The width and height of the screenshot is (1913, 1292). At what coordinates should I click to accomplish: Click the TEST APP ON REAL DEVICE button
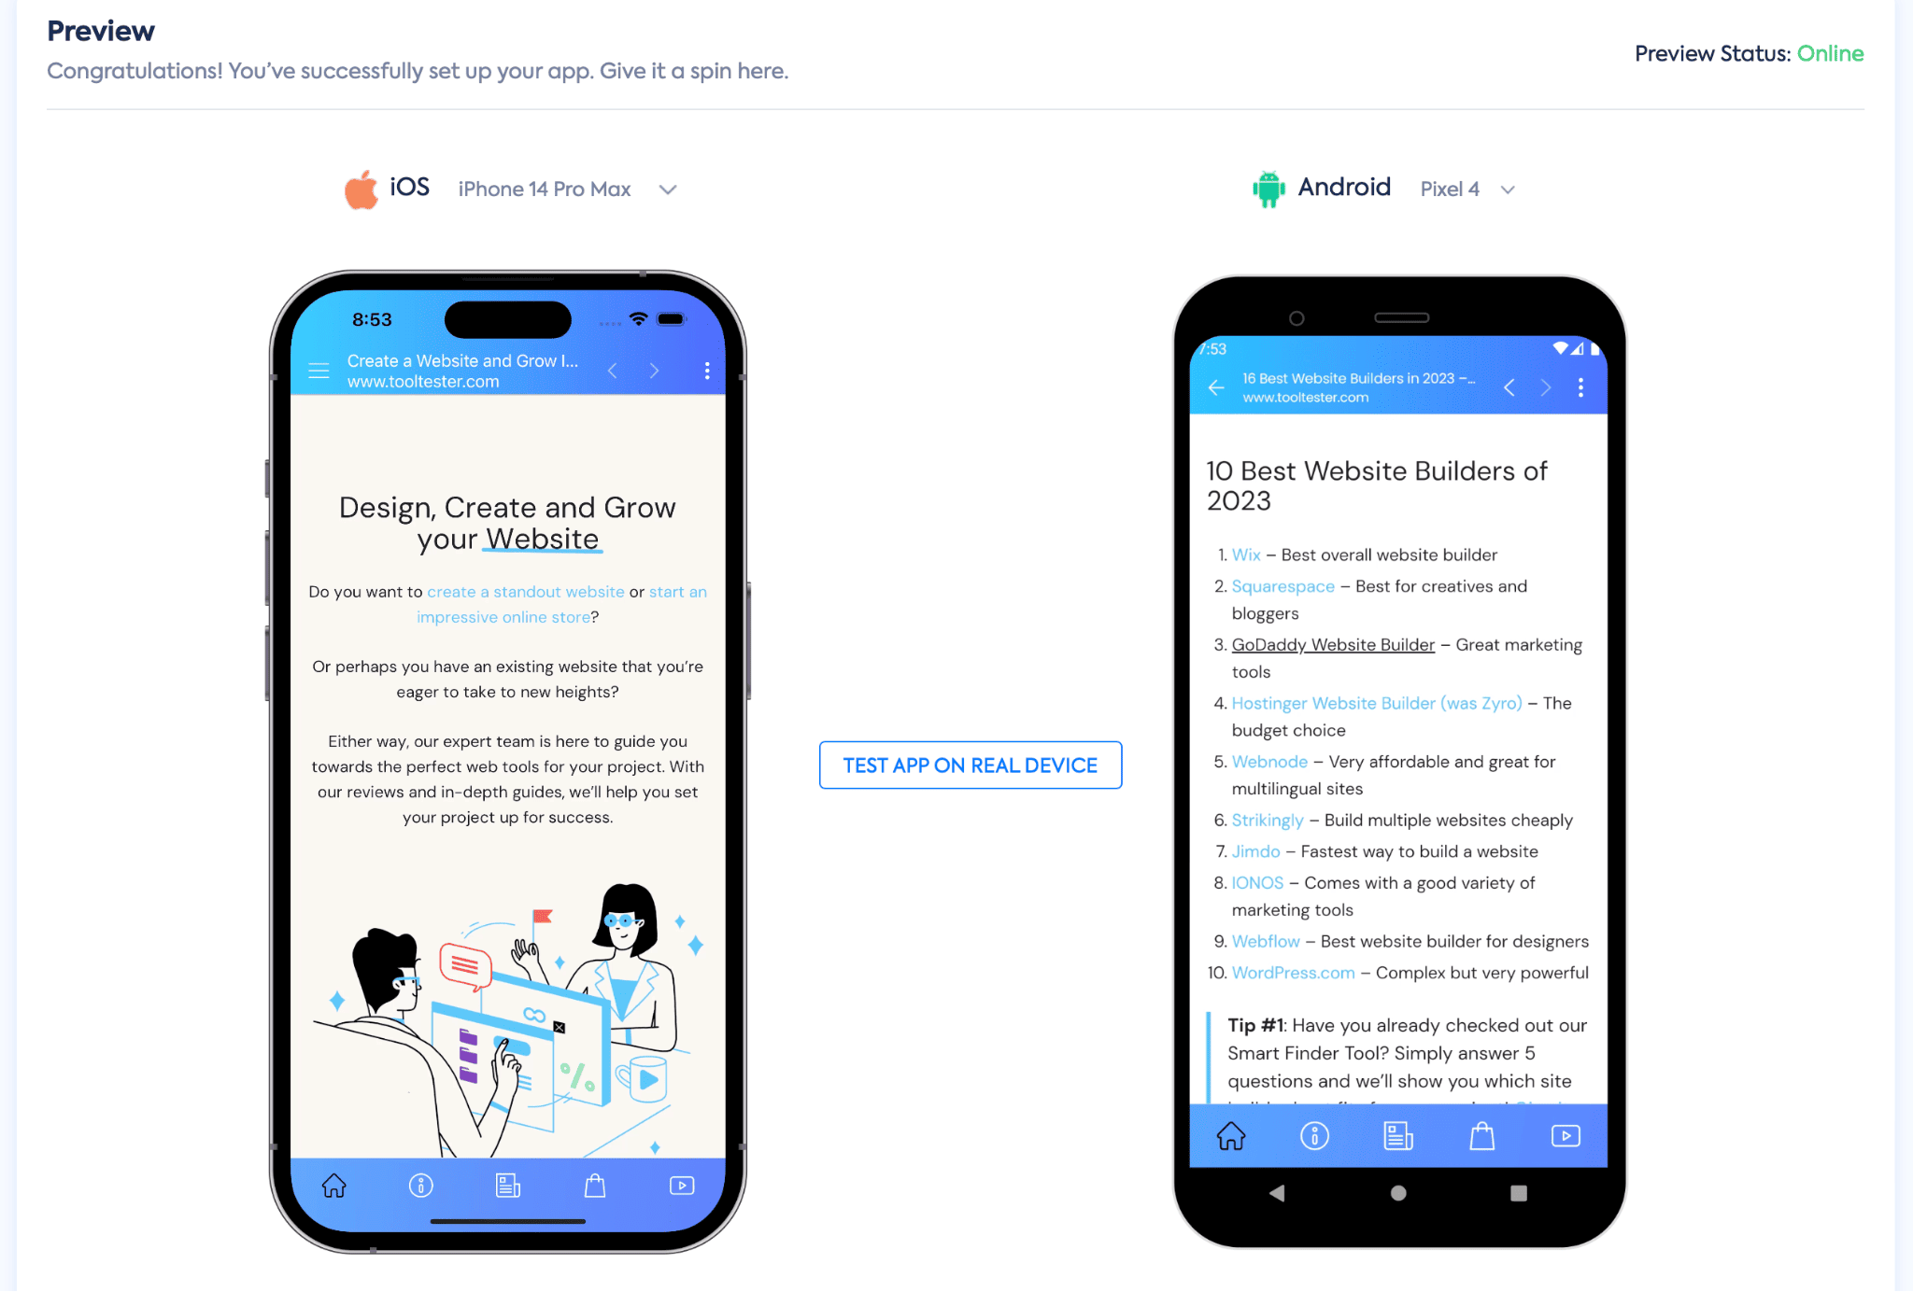coord(971,765)
